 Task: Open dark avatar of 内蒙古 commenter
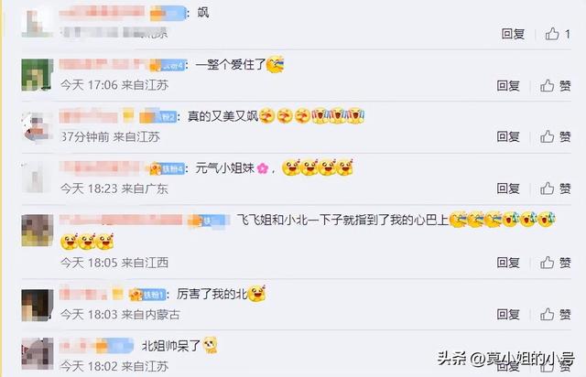point(37,306)
